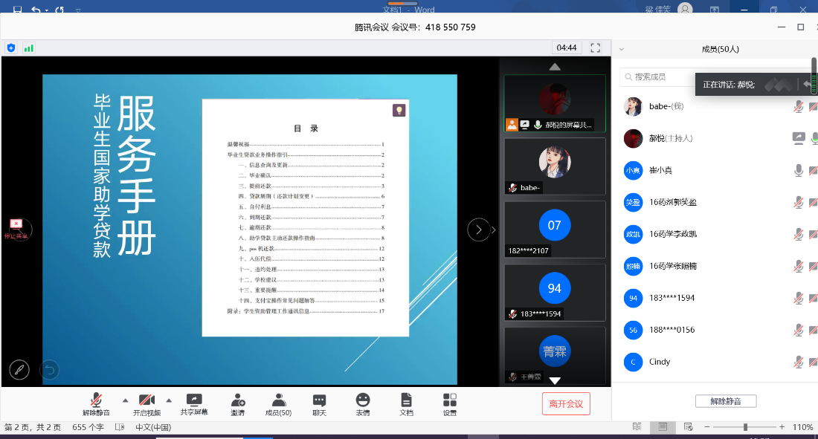Expand audio options arrow beside 解除静音
818x439 pixels.
point(125,399)
